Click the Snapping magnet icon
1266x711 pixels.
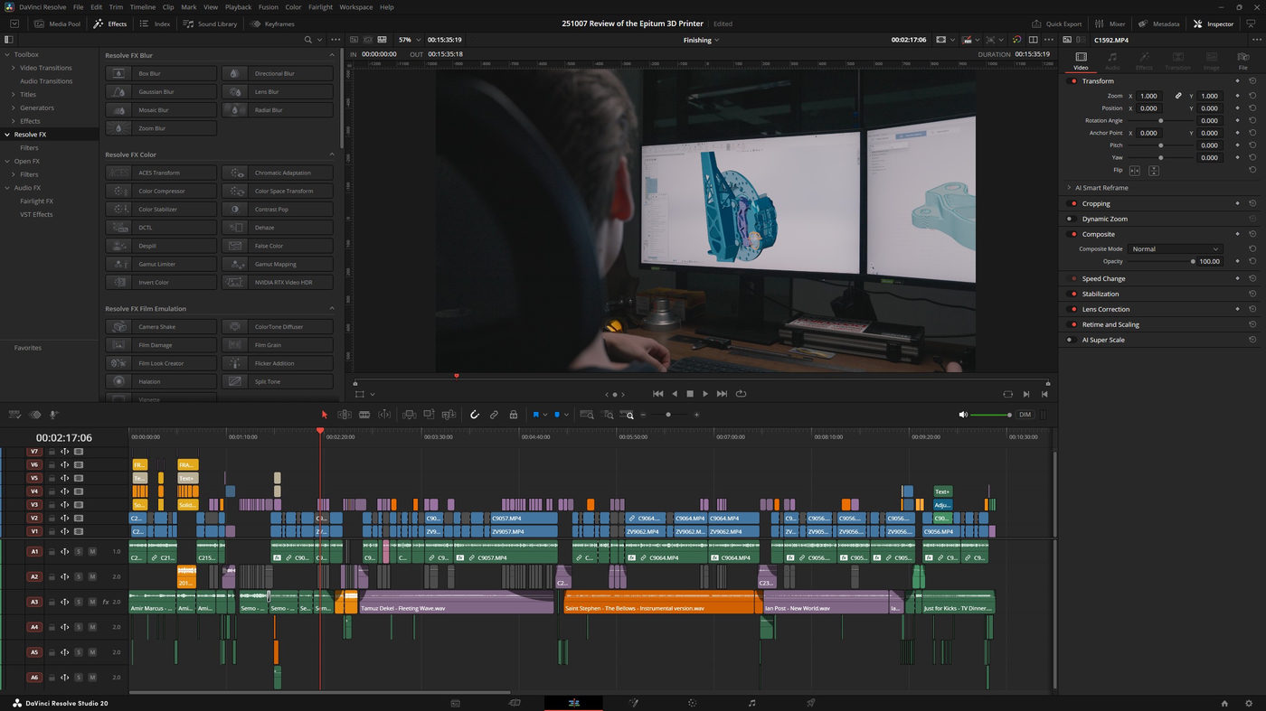tap(475, 414)
